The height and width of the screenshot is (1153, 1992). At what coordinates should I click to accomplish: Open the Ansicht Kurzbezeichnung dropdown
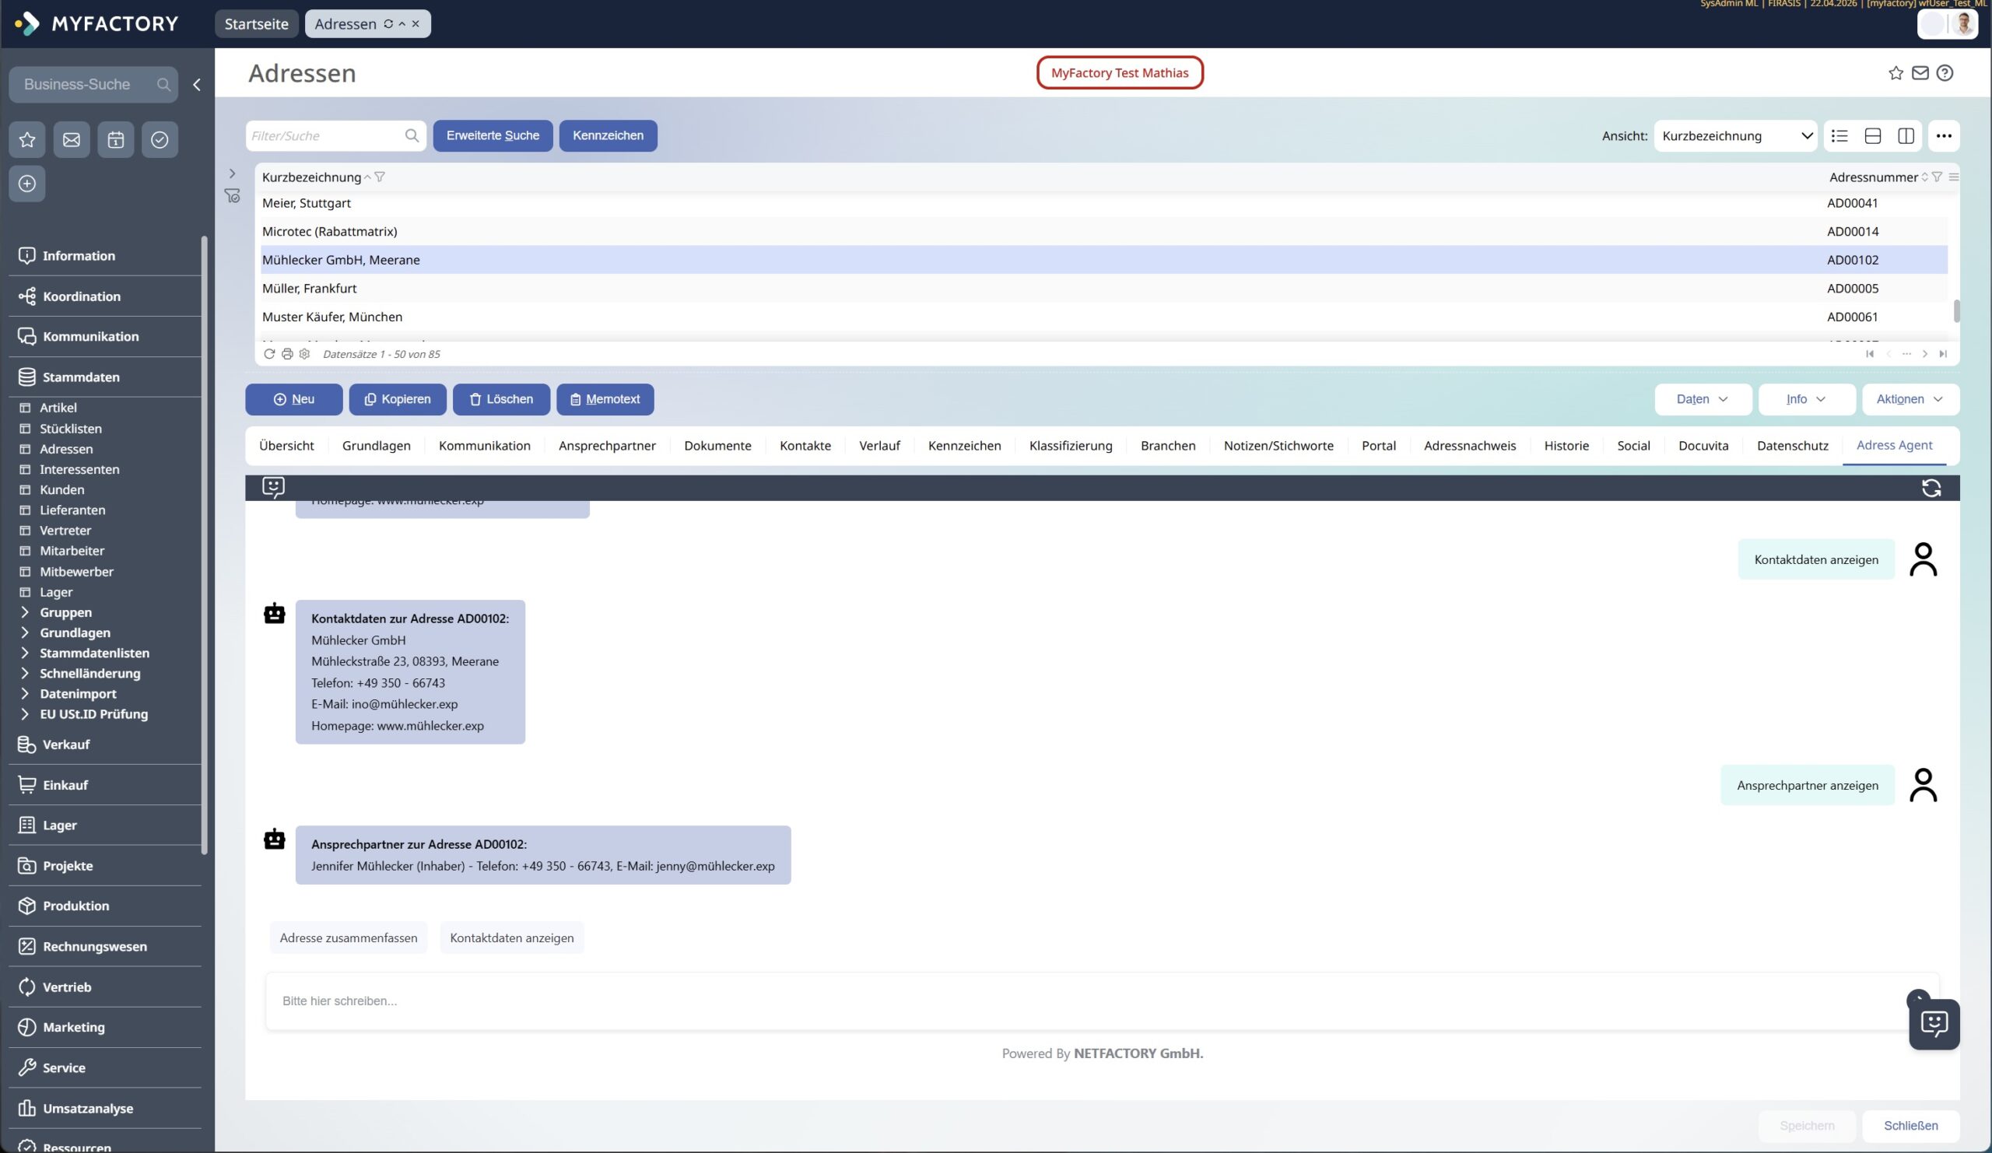tap(1736, 136)
